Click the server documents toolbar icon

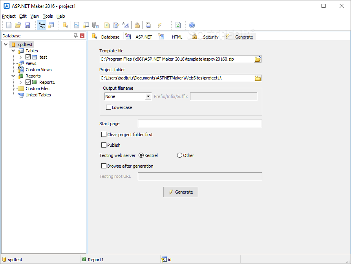coord(95,25)
